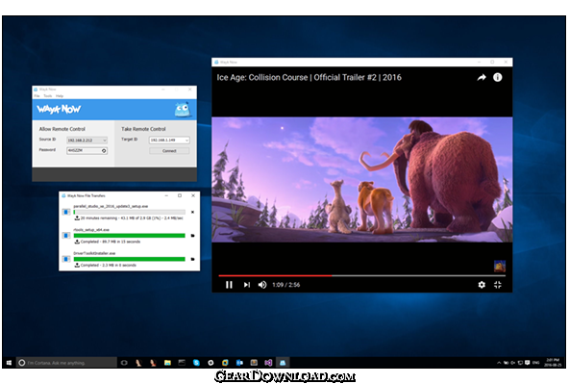
Task: Minimize the Wayk Now File Transfers window
Action: click(166, 195)
